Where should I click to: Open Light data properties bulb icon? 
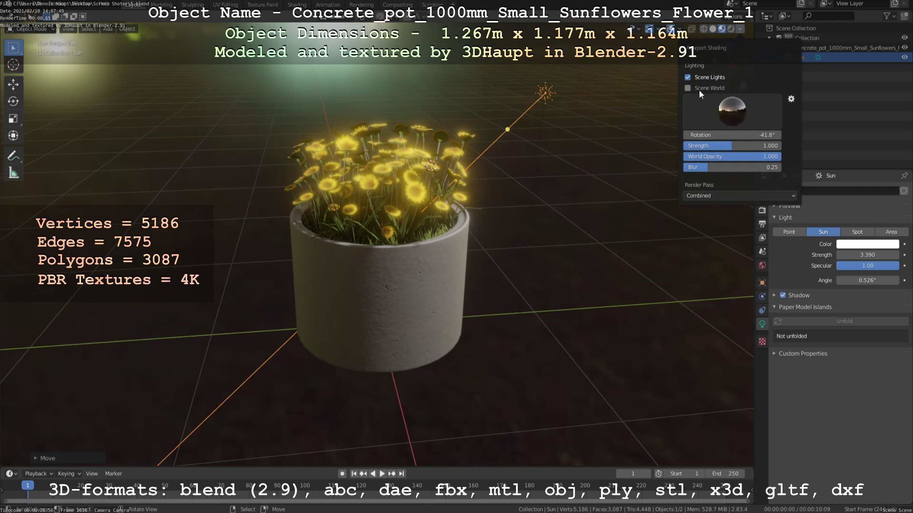[762, 324]
